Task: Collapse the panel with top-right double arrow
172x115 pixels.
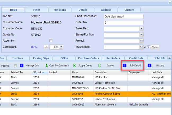Action: [x=170, y=2]
